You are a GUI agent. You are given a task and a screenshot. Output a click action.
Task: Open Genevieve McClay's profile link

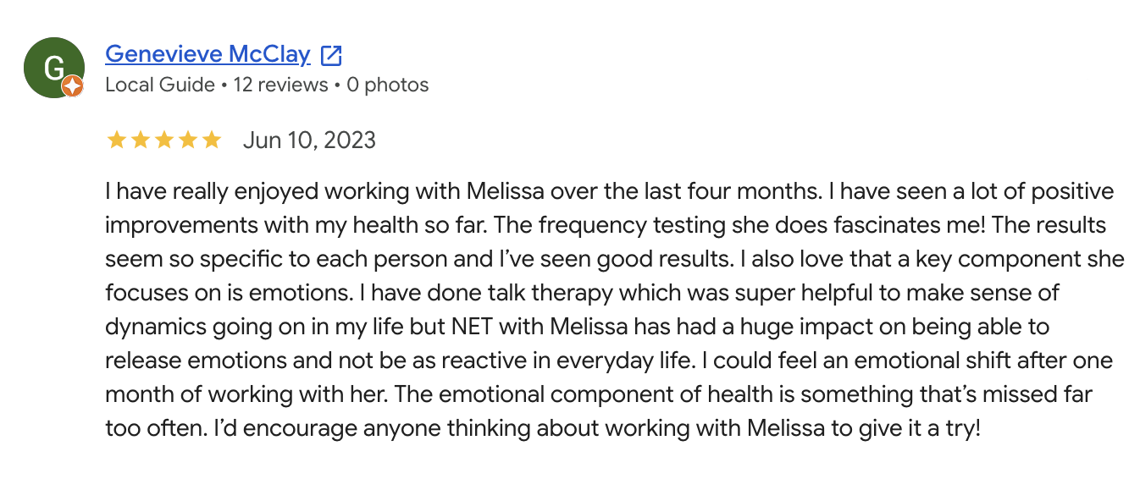(x=208, y=55)
